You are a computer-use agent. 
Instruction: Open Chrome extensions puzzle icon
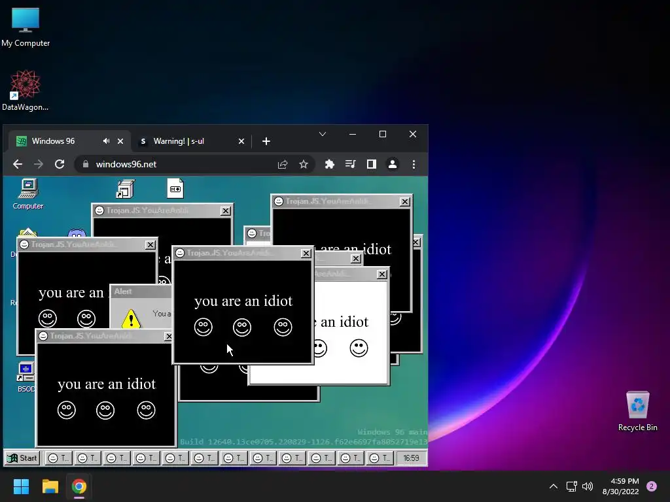click(x=330, y=164)
